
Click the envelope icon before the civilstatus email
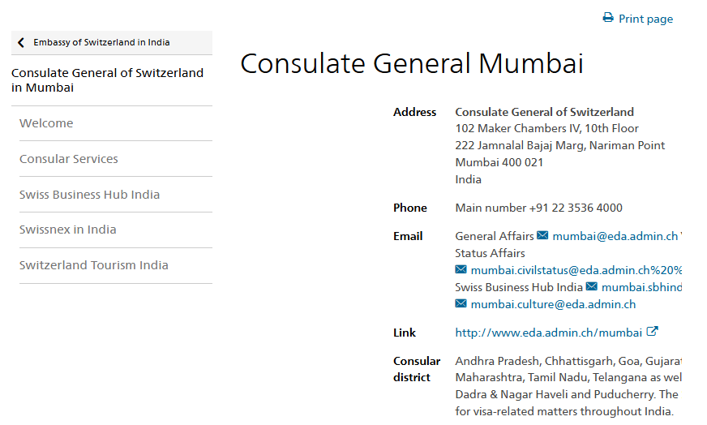coord(461,270)
